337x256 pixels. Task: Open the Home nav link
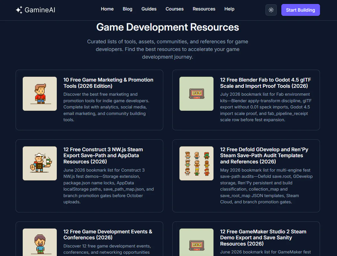(x=107, y=9)
